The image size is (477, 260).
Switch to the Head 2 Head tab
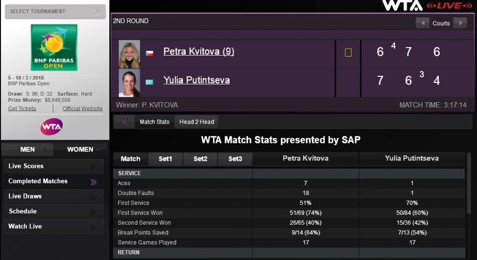[x=197, y=122]
